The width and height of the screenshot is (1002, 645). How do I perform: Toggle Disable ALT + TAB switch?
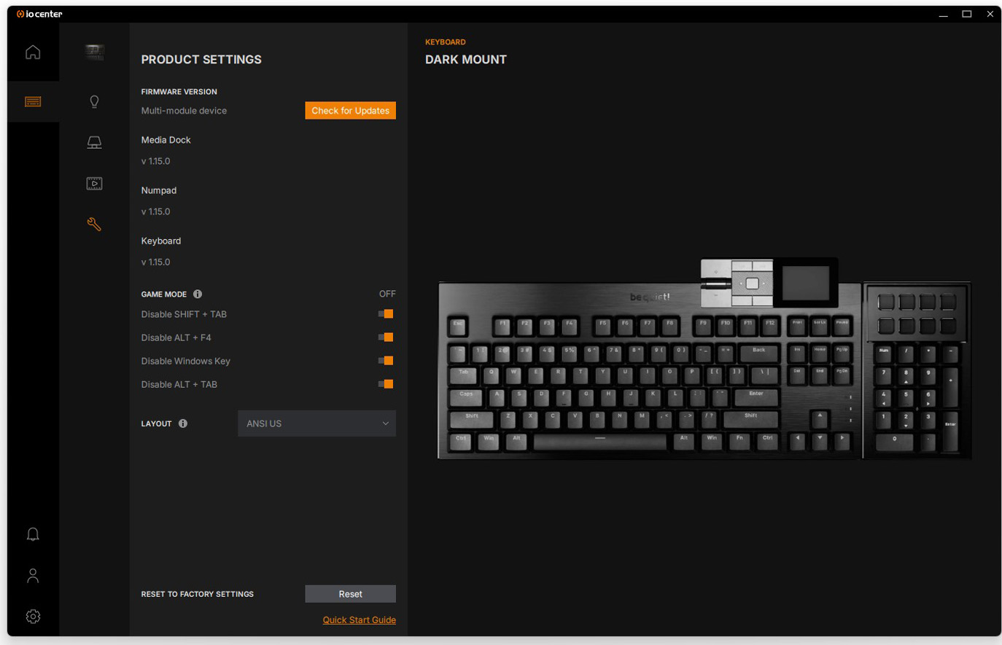[386, 384]
